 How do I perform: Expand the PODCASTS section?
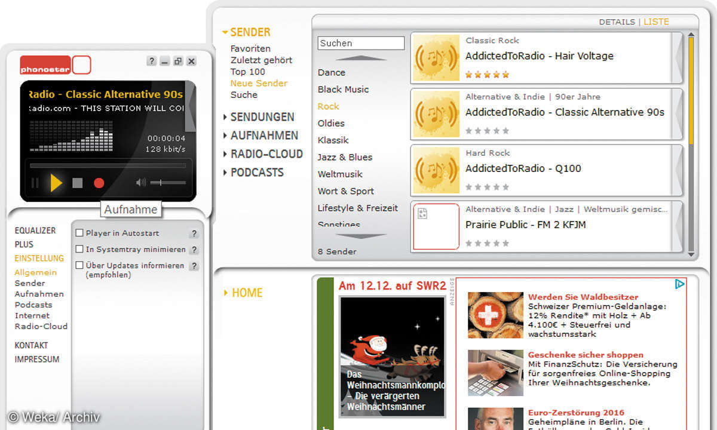[x=253, y=173]
